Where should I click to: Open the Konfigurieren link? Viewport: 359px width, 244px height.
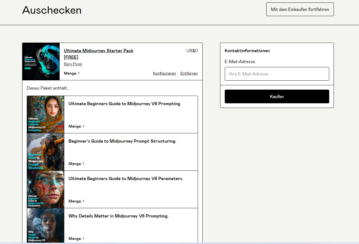click(x=164, y=73)
